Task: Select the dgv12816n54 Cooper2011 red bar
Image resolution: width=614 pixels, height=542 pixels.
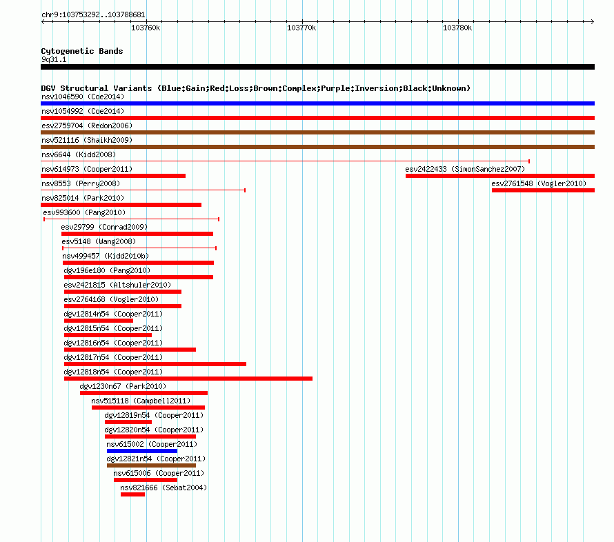Action: (130, 350)
